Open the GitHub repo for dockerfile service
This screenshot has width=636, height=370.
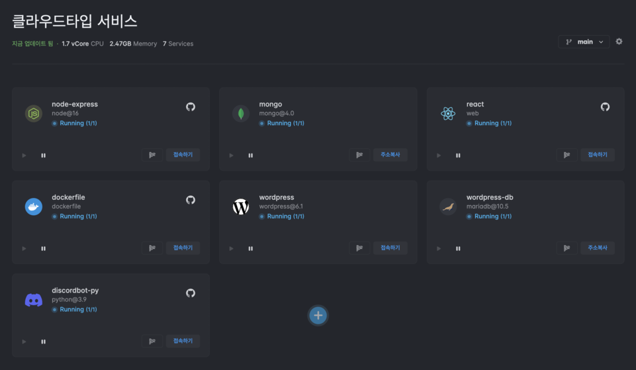[191, 200]
